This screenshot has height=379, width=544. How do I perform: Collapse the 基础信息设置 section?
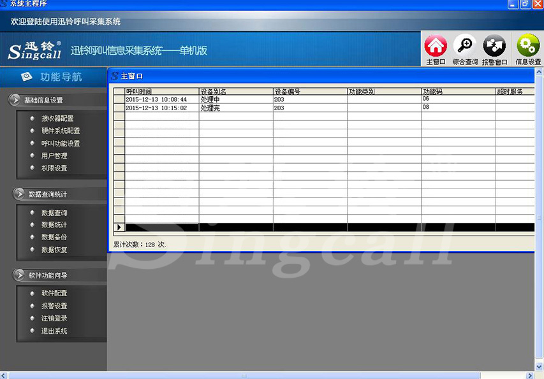pyautogui.click(x=16, y=100)
